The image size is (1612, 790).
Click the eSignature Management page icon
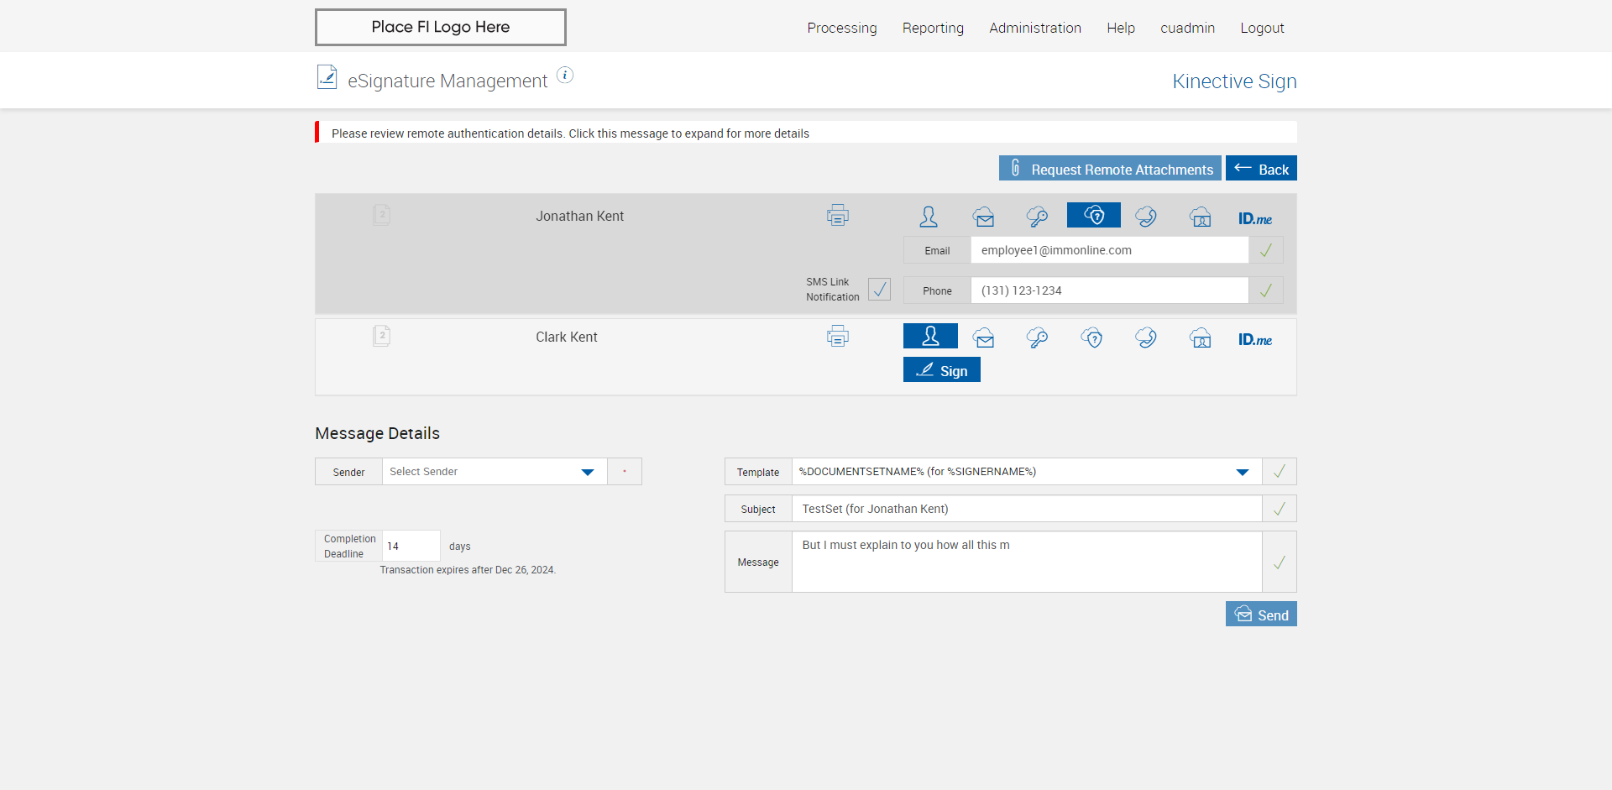[327, 77]
